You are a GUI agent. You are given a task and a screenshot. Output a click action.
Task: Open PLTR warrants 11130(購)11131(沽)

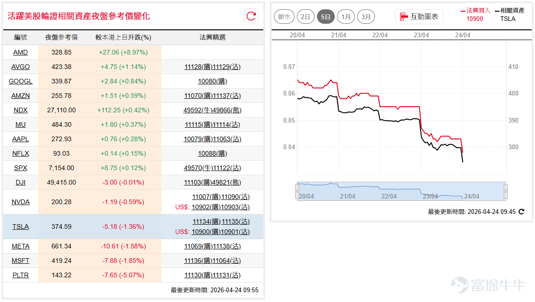tap(212, 275)
